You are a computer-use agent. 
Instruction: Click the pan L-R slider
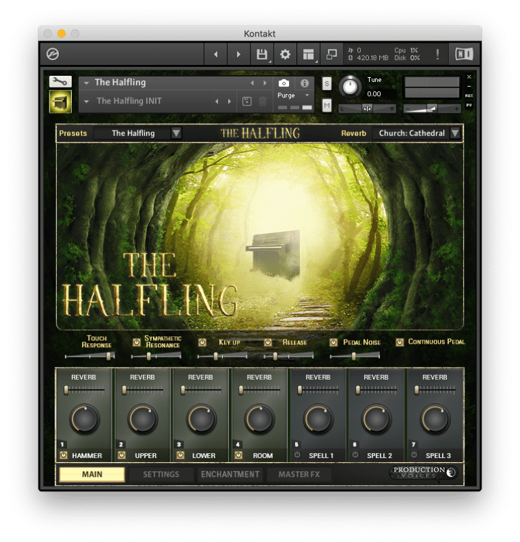[x=367, y=108]
